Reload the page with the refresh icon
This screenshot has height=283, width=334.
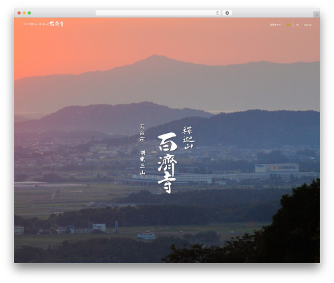tap(217, 13)
